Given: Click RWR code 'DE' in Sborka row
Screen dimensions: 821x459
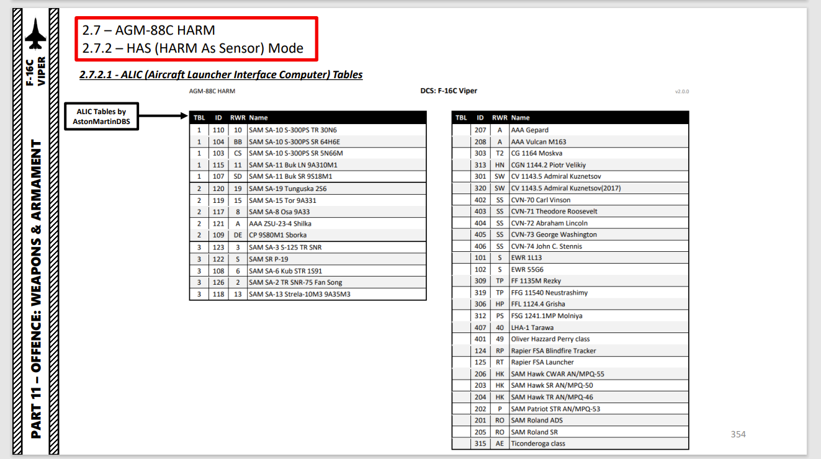Looking at the screenshot, I should (x=238, y=235).
